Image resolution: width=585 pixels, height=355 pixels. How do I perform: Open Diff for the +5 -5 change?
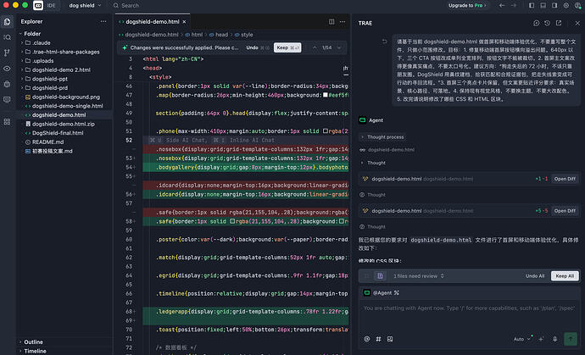[565, 211]
